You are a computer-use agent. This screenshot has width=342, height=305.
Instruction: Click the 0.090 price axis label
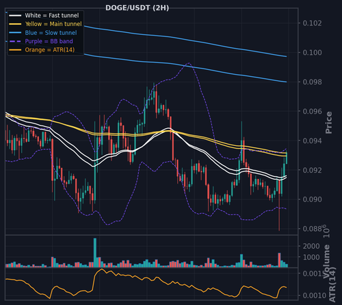[312, 199]
